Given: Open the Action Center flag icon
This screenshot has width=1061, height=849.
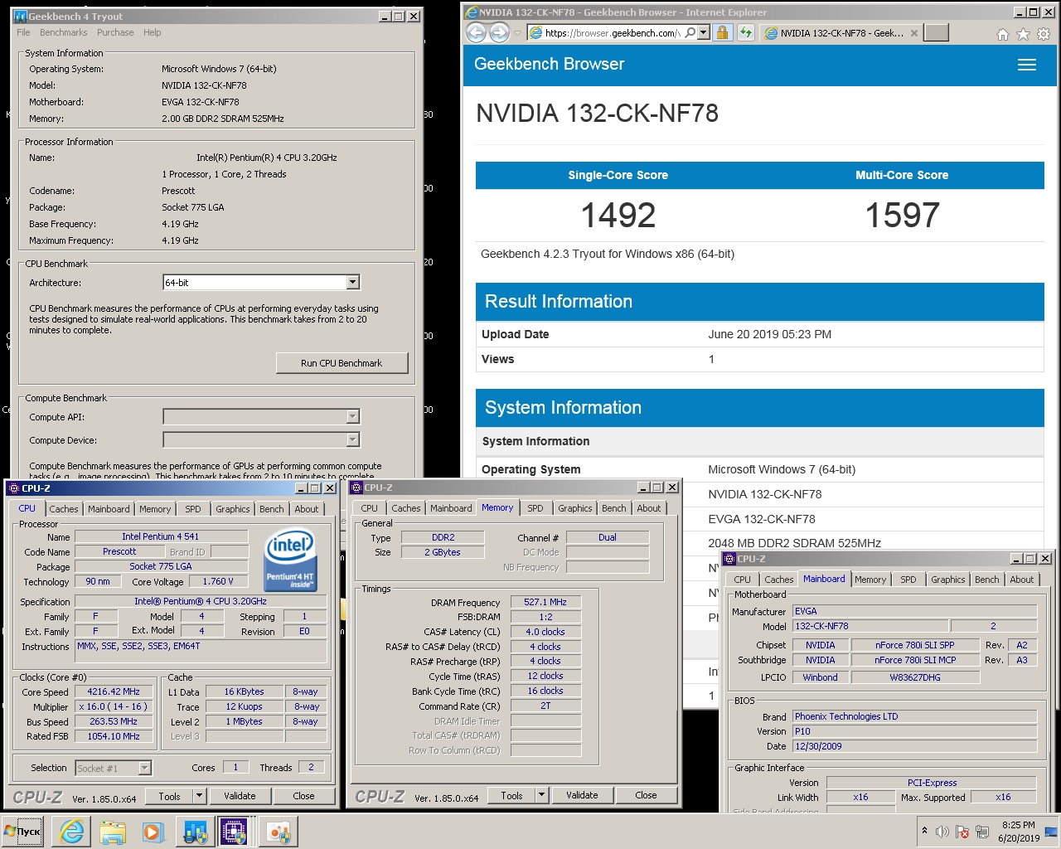Looking at the screenshot, I should coord(962,832).
